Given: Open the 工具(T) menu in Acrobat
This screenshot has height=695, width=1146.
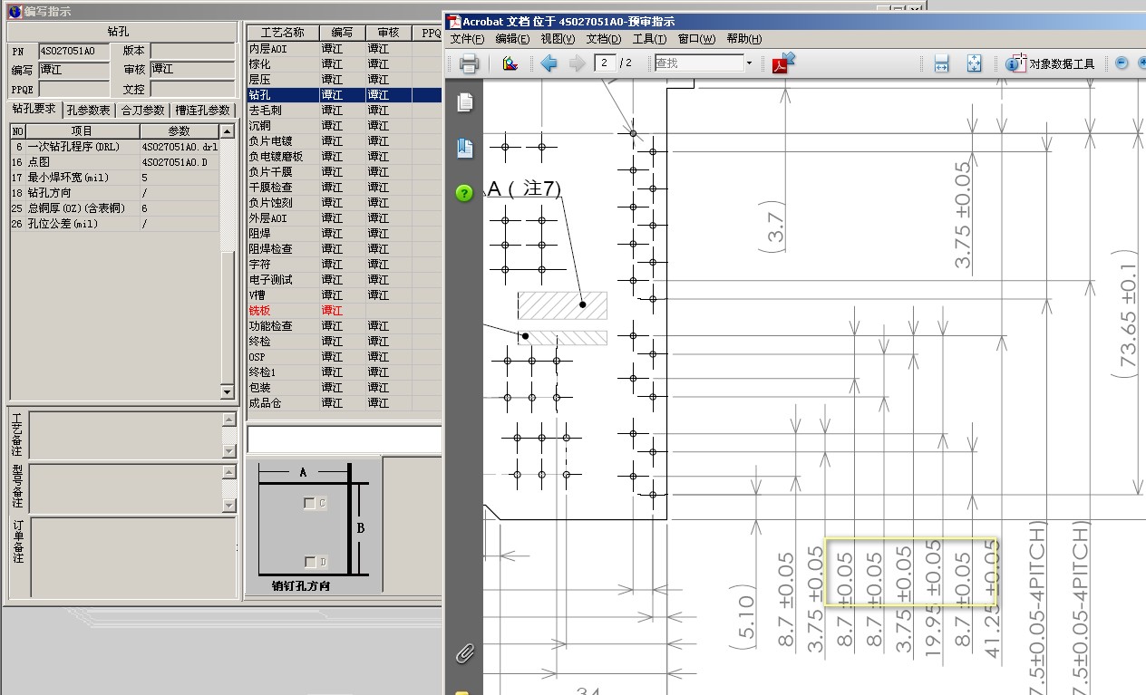Looking at the screenshot, I should [649, 39].
